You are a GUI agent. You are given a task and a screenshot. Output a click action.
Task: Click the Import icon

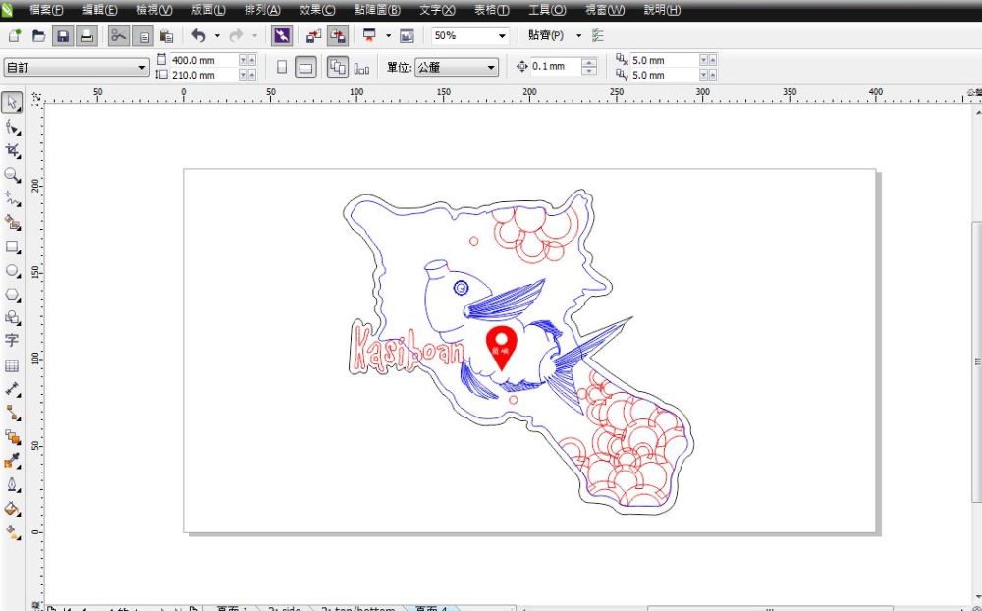[313, 35]
